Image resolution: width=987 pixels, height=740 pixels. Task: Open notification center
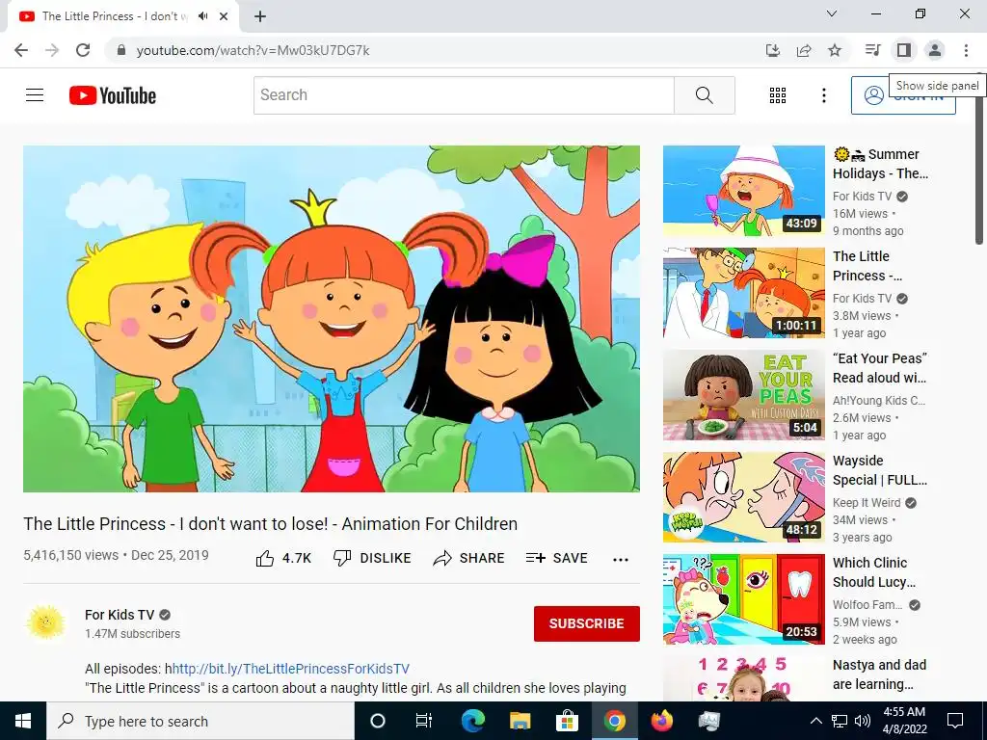[955, 721]
